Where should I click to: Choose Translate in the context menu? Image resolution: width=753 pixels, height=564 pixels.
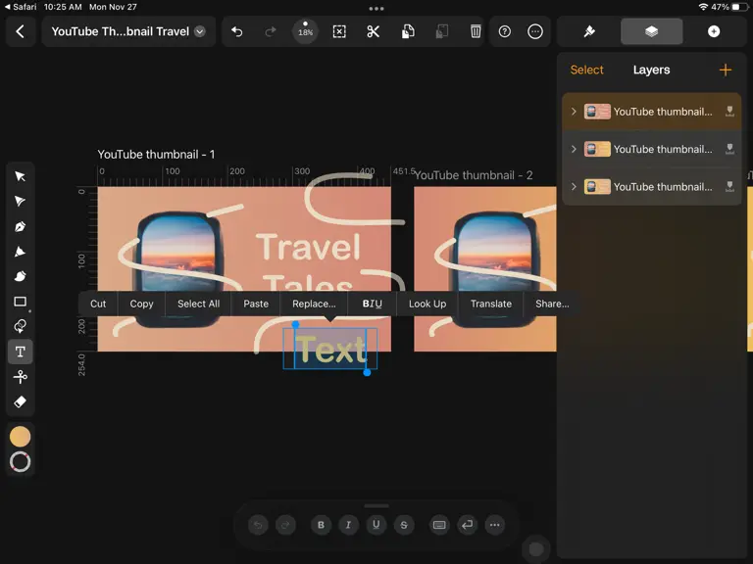point(491,304)
